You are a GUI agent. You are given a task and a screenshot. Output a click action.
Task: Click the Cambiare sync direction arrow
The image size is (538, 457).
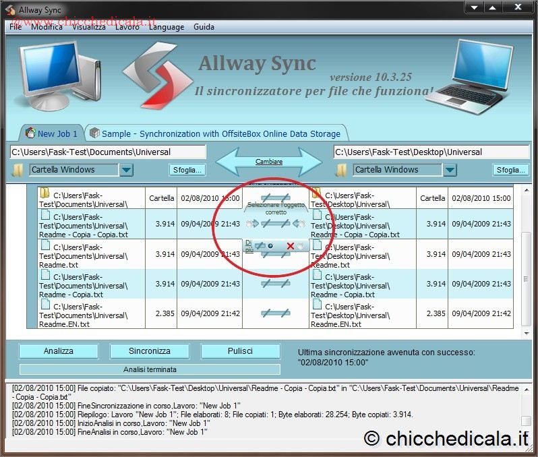(x=269, y=162)
